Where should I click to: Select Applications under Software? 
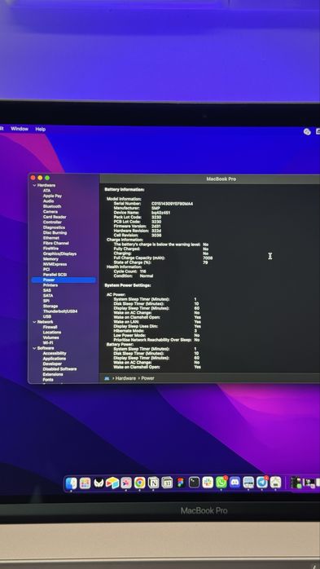(x=55, y=359)
